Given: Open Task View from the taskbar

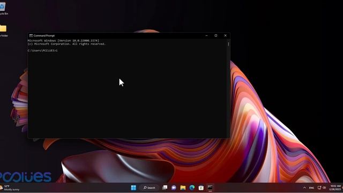Looking at the screenshot, I should (x=165, y=188).
